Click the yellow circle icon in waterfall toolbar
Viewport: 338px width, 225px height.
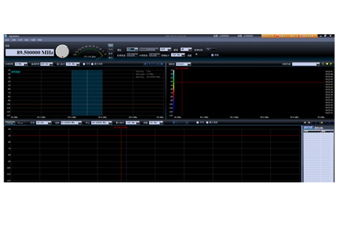[x=327, y=64]
